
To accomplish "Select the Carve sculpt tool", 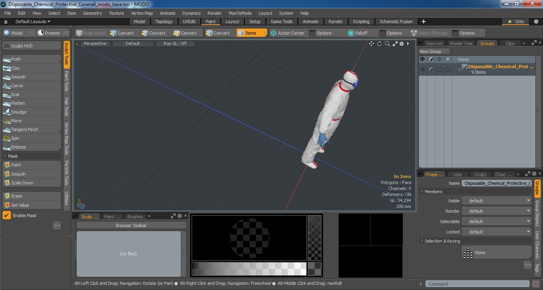I will pyautogui.click(x=32, y=86).
